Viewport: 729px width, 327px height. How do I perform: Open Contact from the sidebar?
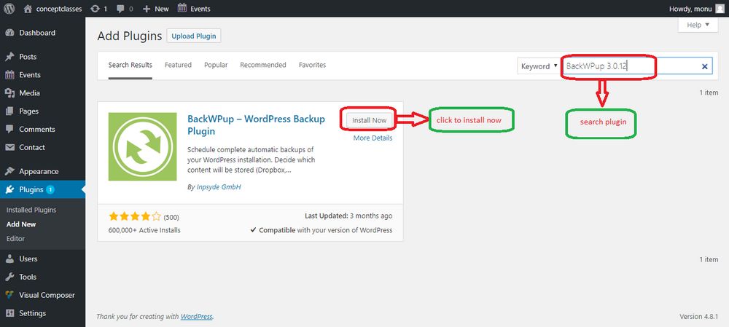(x=32, y=147)
